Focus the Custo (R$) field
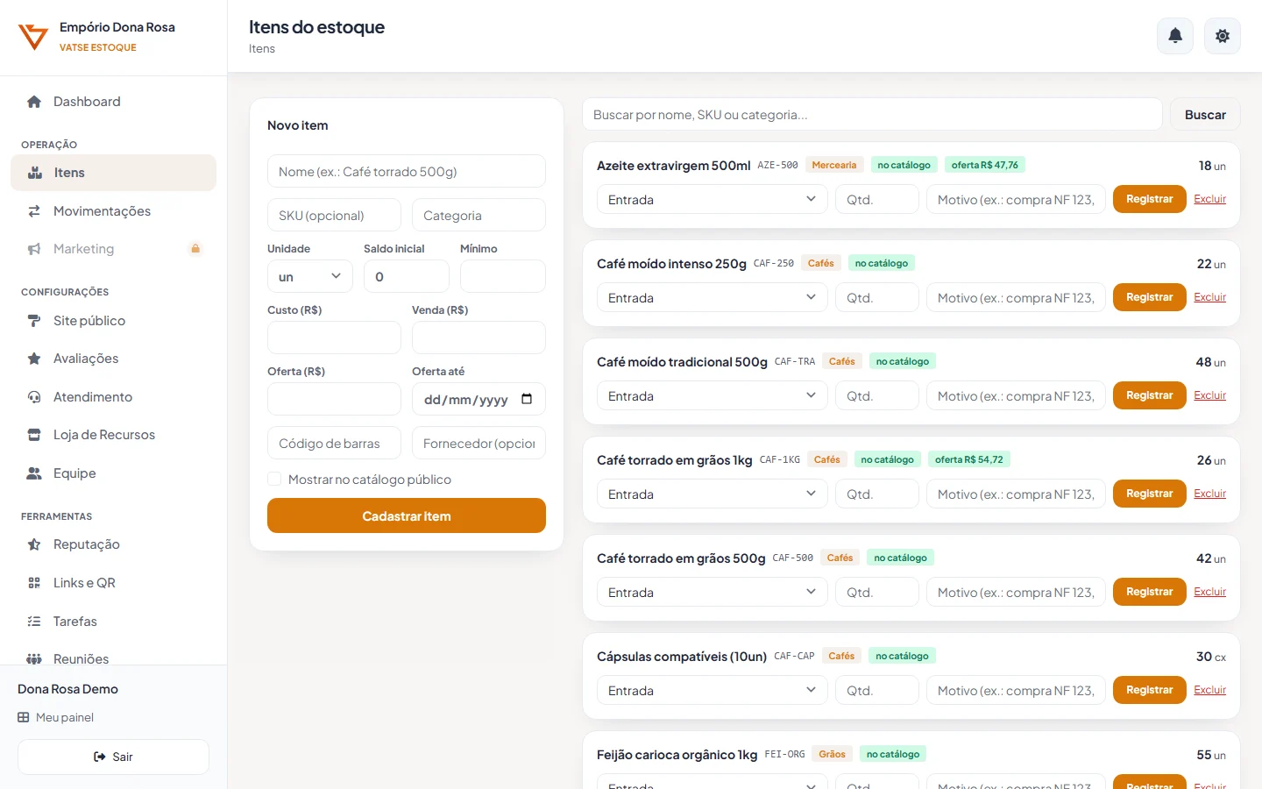The height and width of the screenshot is (789, 1262). [x=334, y=338]
